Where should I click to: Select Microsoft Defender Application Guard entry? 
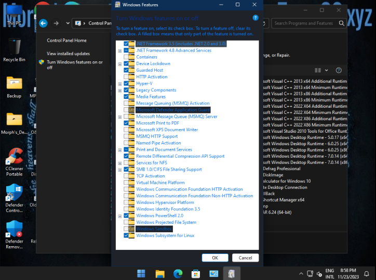[x=173, y=110]
